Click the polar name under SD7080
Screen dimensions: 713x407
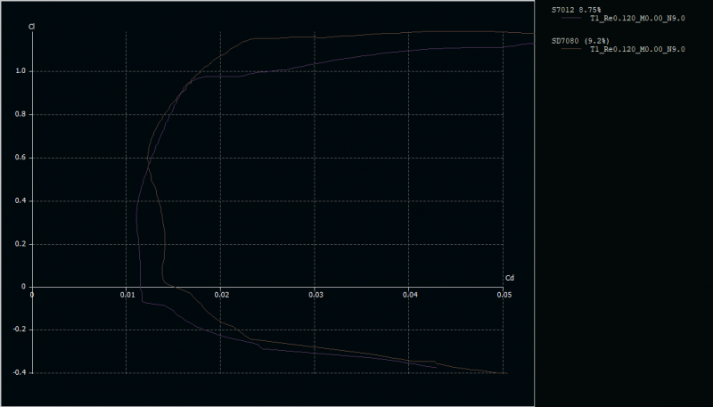636,50
